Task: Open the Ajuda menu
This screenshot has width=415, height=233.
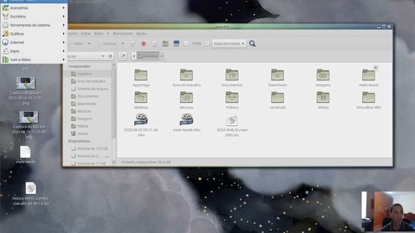Action: tap(141, 34)
